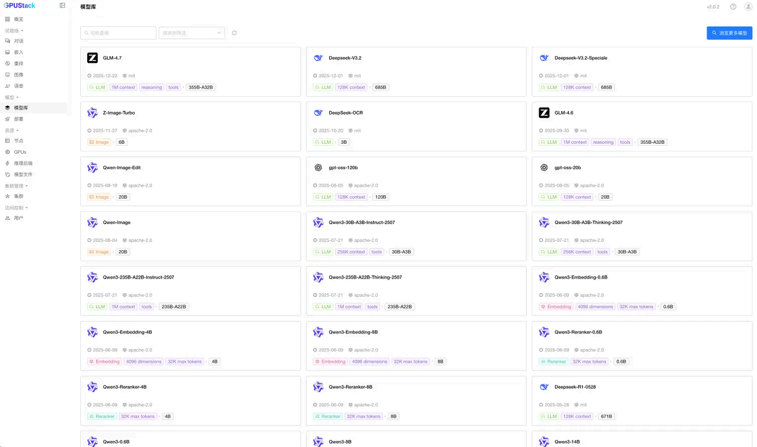
Task: Collapse the 访问控制 sidebar group
Action: 17,208
